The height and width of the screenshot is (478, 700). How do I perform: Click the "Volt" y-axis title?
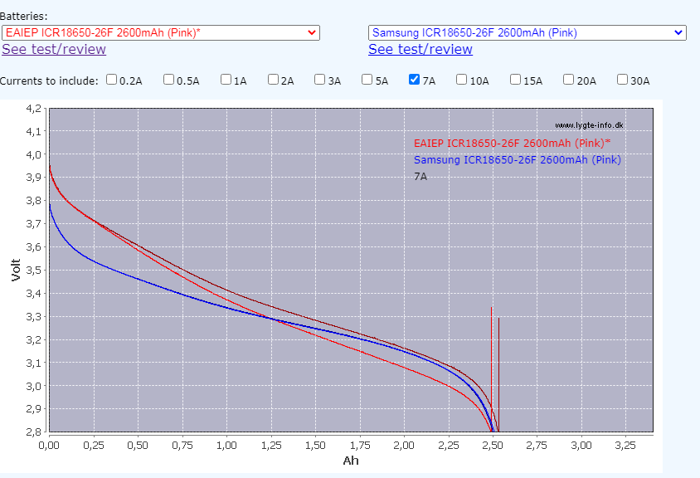(16, 270)
